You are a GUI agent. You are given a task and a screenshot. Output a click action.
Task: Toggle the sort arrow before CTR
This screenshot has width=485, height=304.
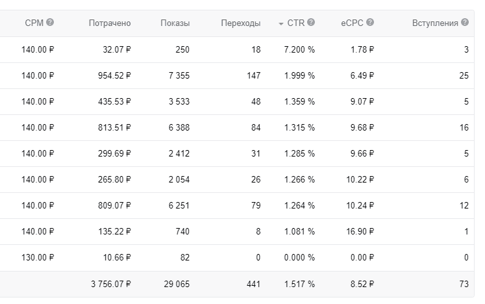coord(281,23)
